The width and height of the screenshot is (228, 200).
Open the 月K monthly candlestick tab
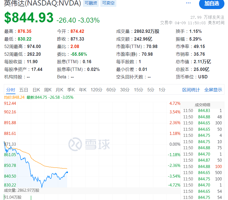(59, 90)
